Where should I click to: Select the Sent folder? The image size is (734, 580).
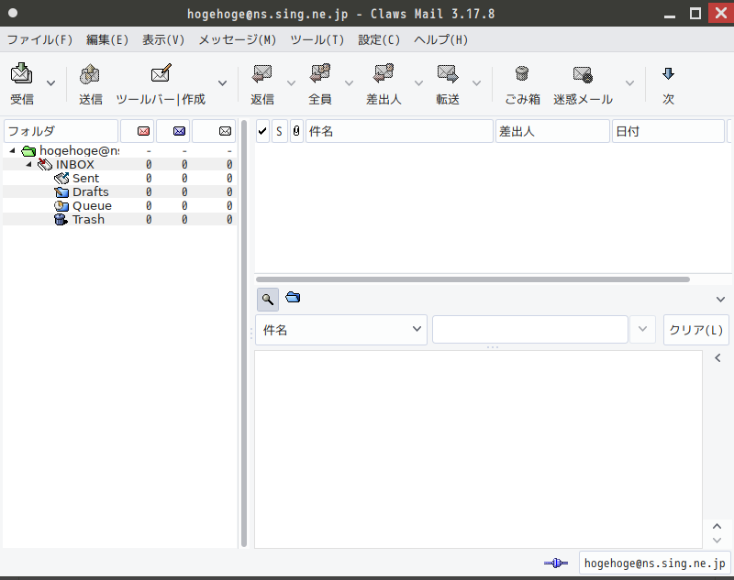(85, 178)
